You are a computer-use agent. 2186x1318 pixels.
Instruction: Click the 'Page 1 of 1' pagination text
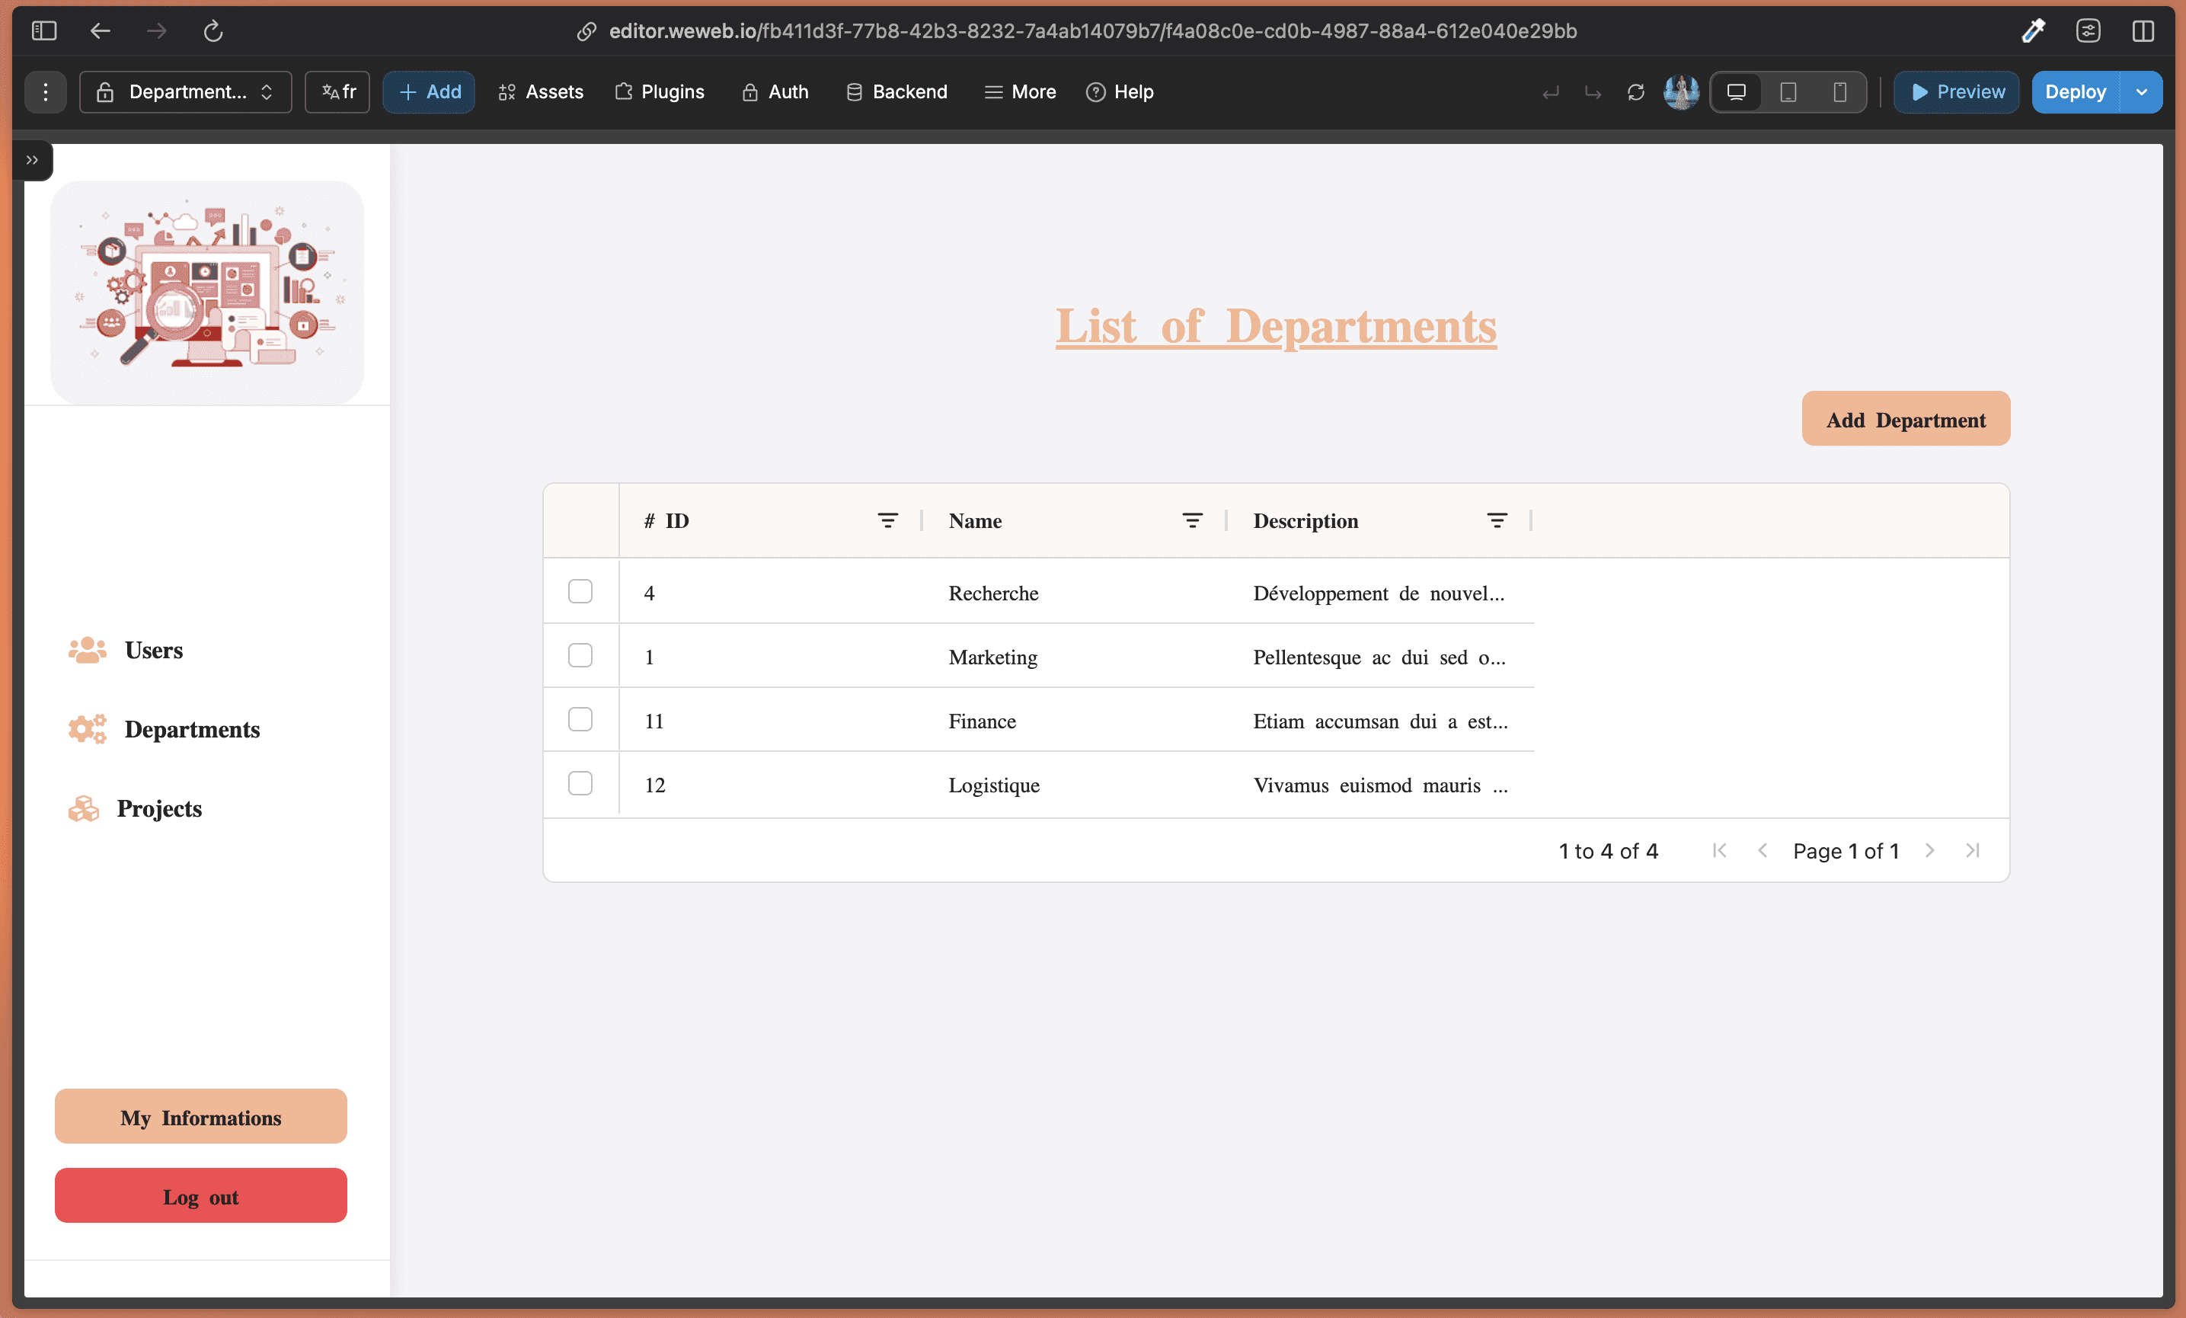(1846, 851)
